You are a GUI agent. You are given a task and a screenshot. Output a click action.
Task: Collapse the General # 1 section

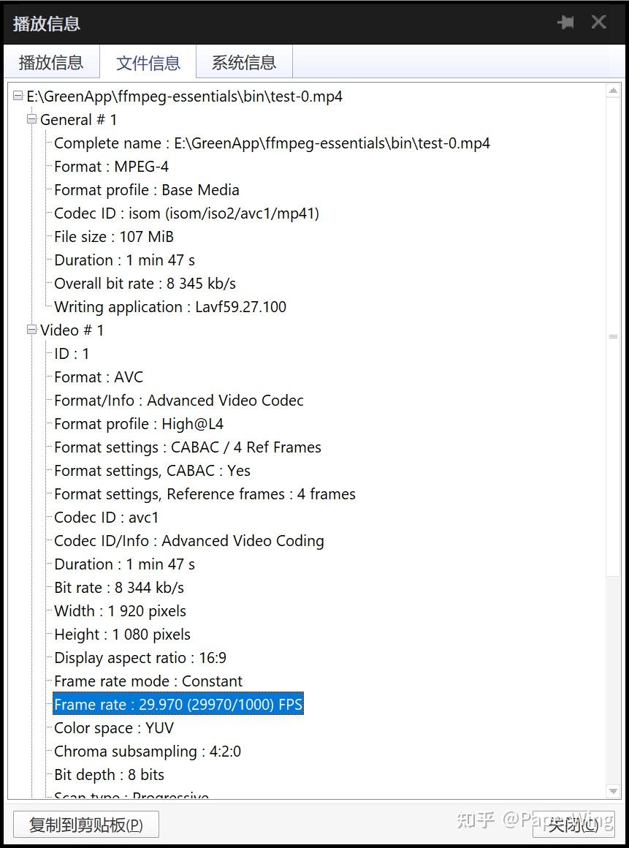[32, 119]
